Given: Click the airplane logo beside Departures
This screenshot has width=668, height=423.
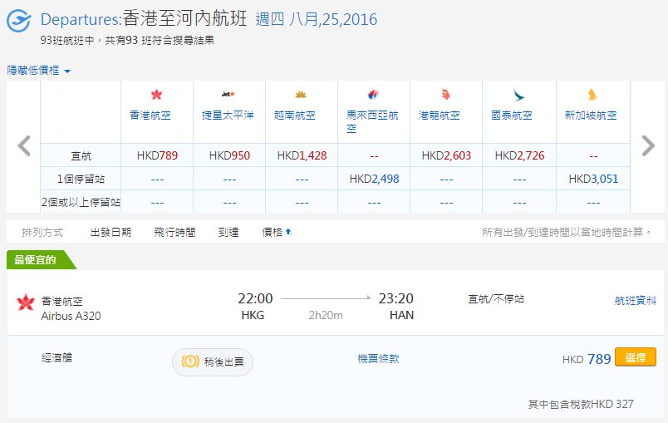Looking at the screenshot, I should (18, 21).
